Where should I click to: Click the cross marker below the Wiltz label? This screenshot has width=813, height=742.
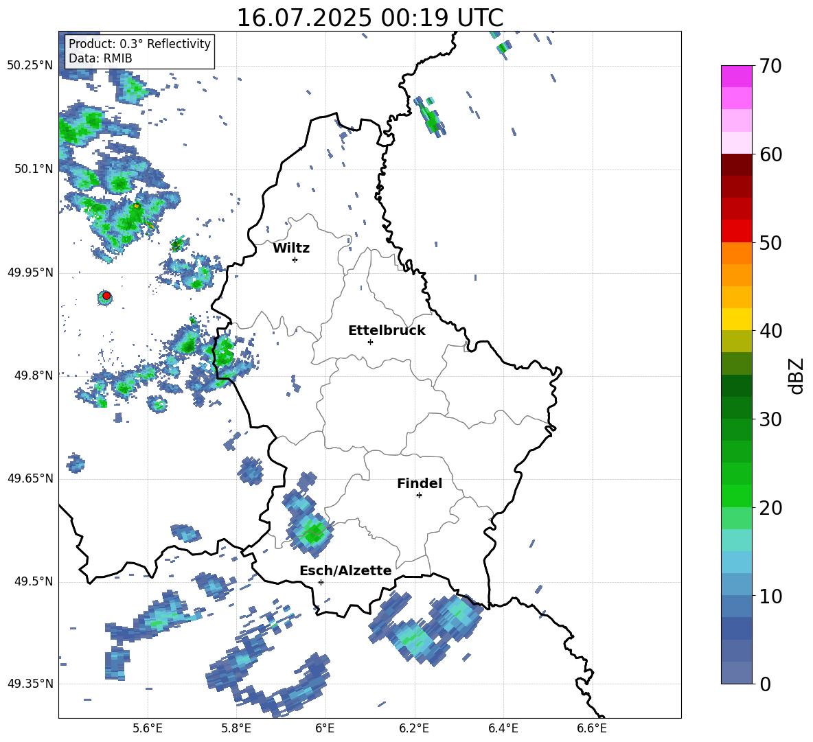point(295,259)
